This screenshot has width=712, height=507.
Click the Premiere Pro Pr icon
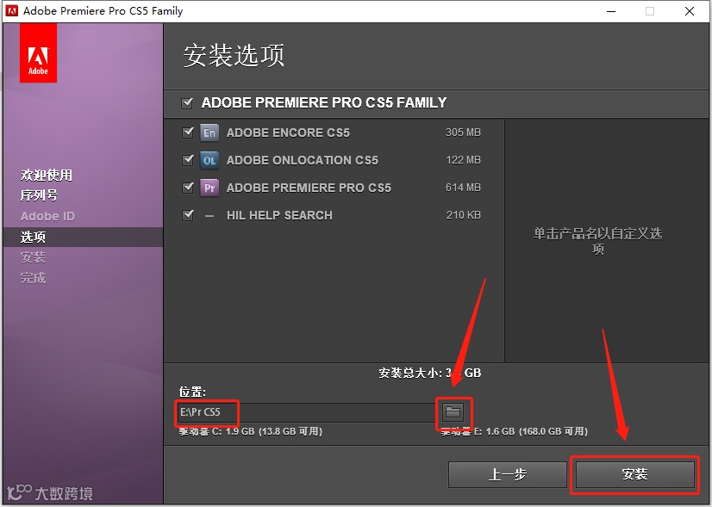209,188
